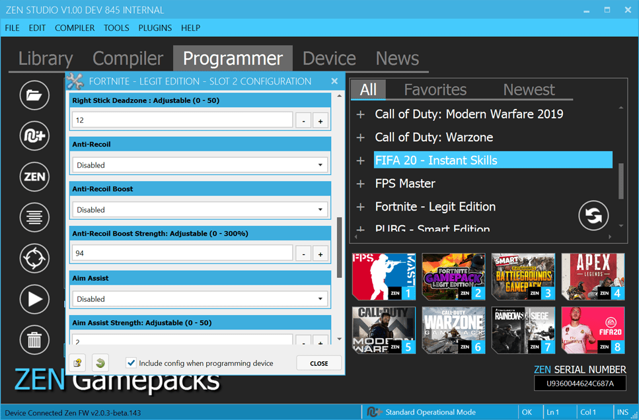The image size is (639, 420).
Task: Click Device Connected status bar text
Action: [73, 413]
